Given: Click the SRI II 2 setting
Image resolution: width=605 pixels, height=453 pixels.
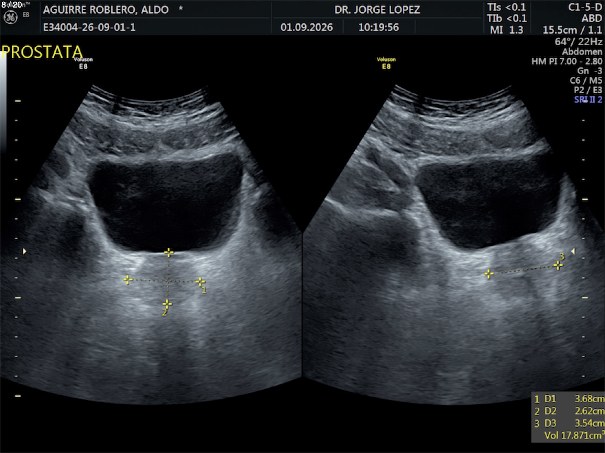Looking at the screenshot, I should (588, 100).
